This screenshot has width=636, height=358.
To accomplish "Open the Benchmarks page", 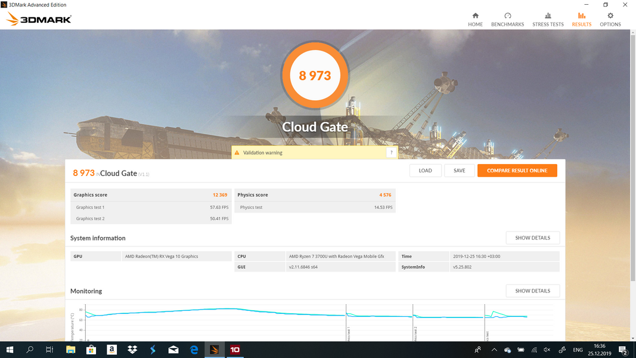I will 507,19.
